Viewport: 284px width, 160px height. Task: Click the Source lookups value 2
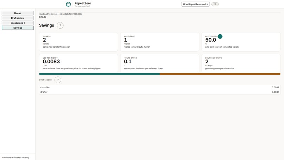click(x=207, y=61)
